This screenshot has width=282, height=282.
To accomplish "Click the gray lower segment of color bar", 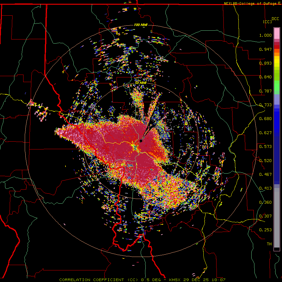I will pos(277,218).
